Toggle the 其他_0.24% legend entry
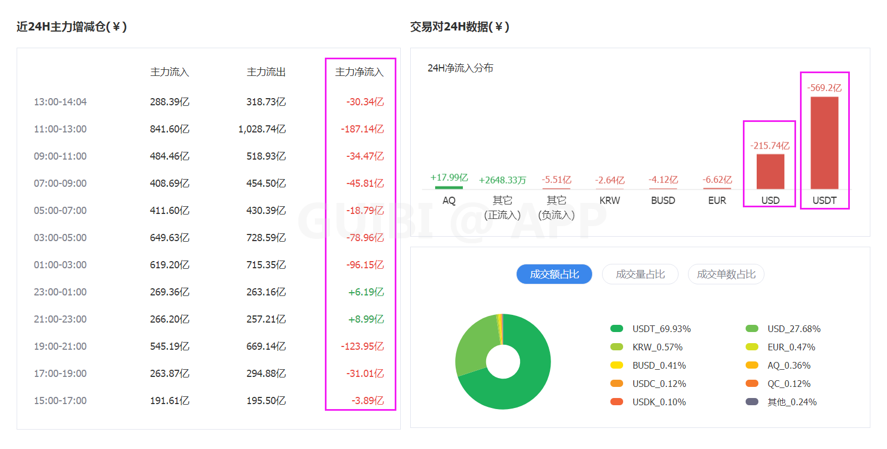The width and height of the screenshot is (887, 449). [x=781, y=402]
